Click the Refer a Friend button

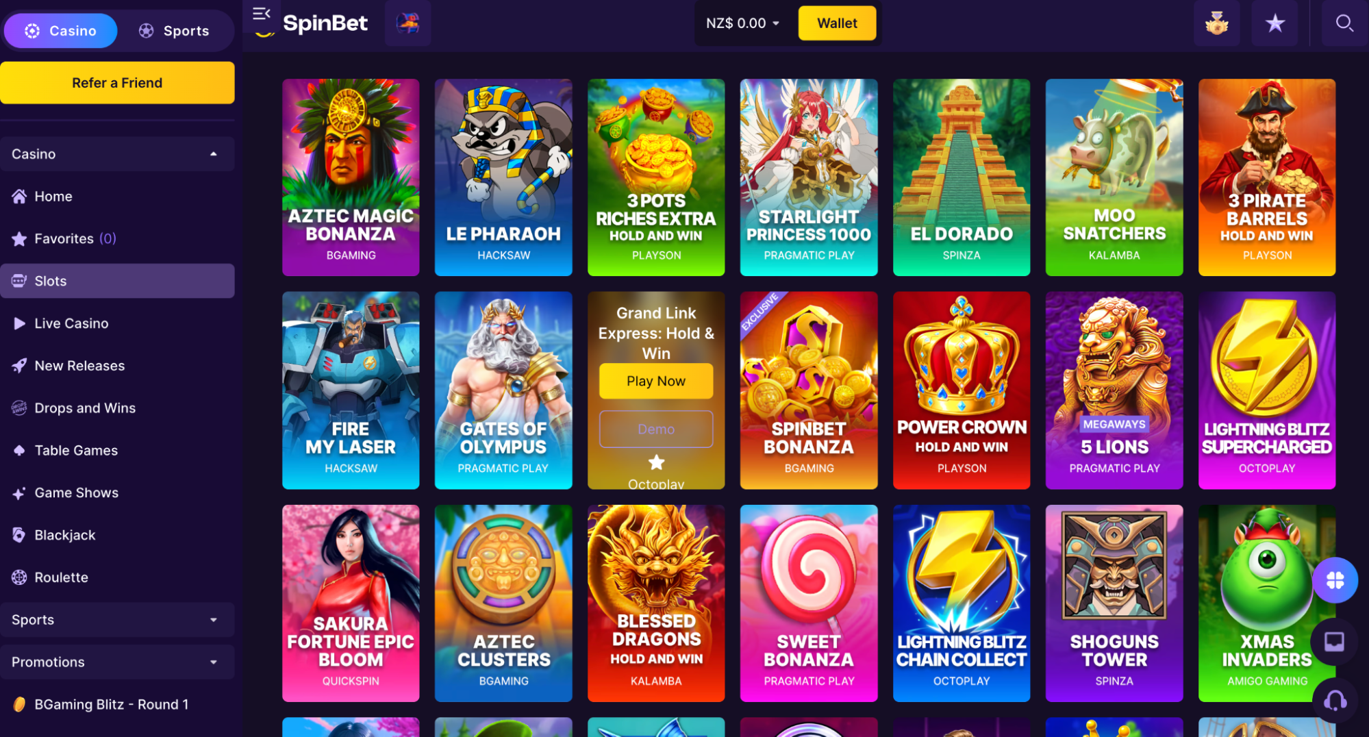[x=117, y=83]
